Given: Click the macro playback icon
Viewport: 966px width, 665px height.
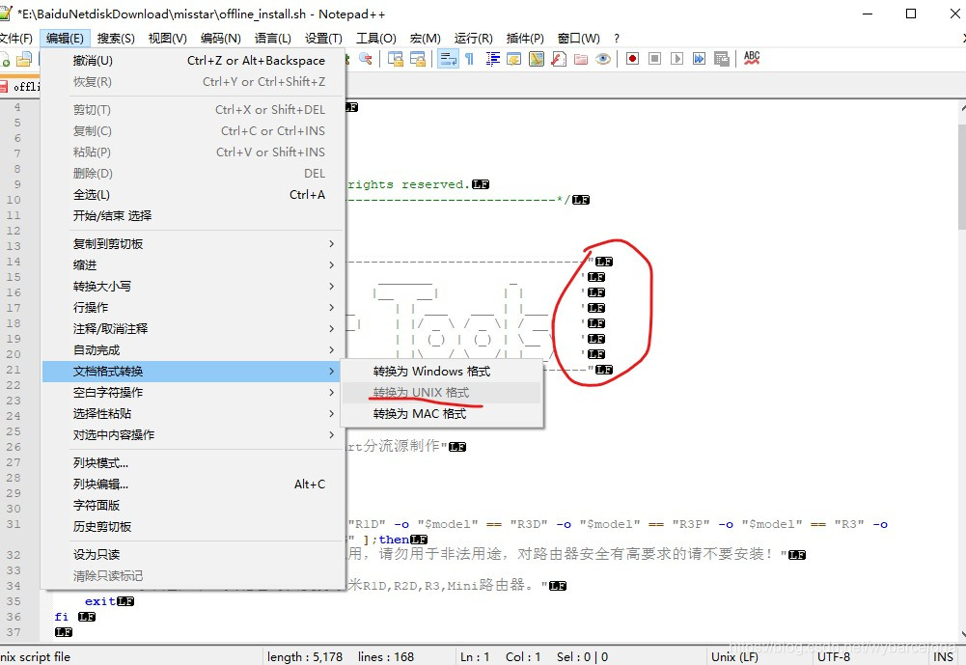Looking at the screenshot, I should (677, 59).
